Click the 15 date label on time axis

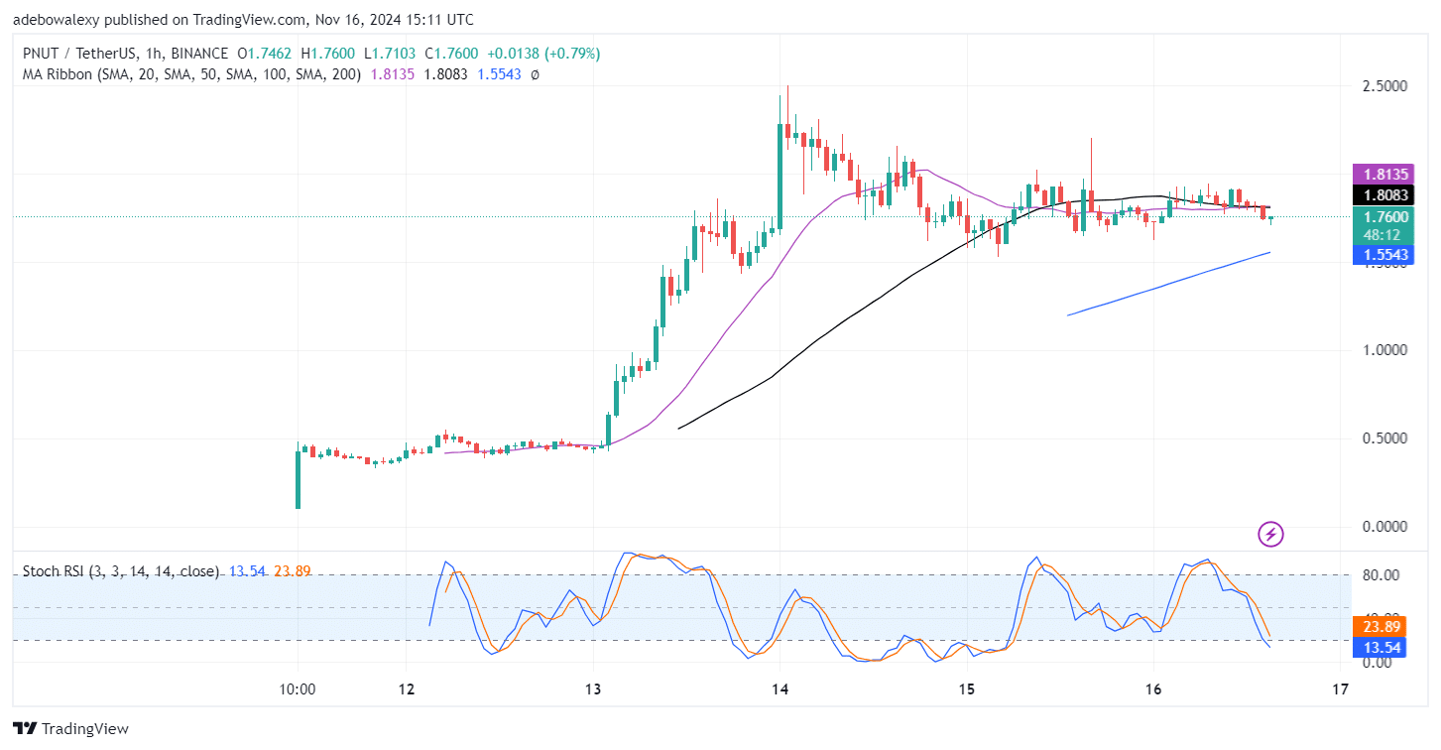click(968, 689)
